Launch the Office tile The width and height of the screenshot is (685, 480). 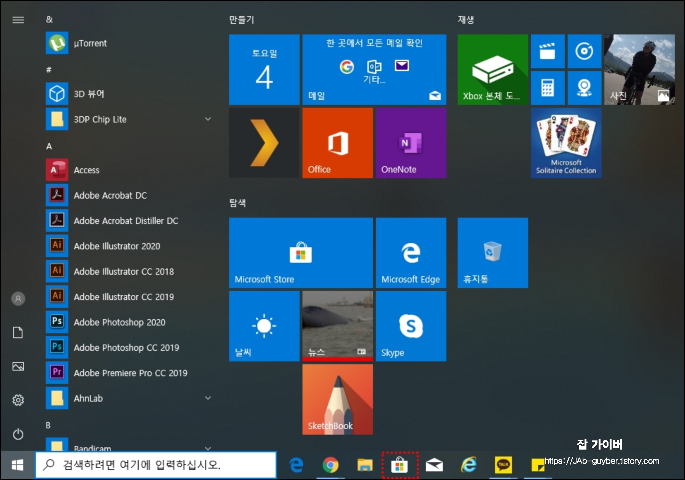(x=338, y=143)
